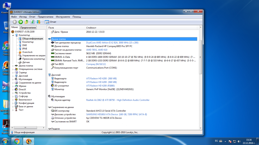Image resolution: width=259 pixels, height=145 pixels.
Task: Switch to the Меню sidebar tab
Action: point(15,27)
